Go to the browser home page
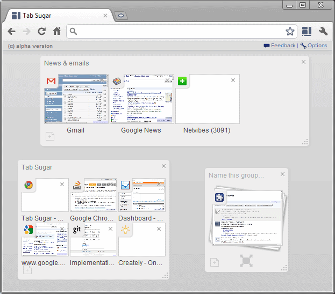The image size is (335, 294). 56,31
